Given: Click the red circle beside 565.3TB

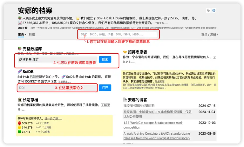Looking at the screenshot, I should tap(19, 123).
